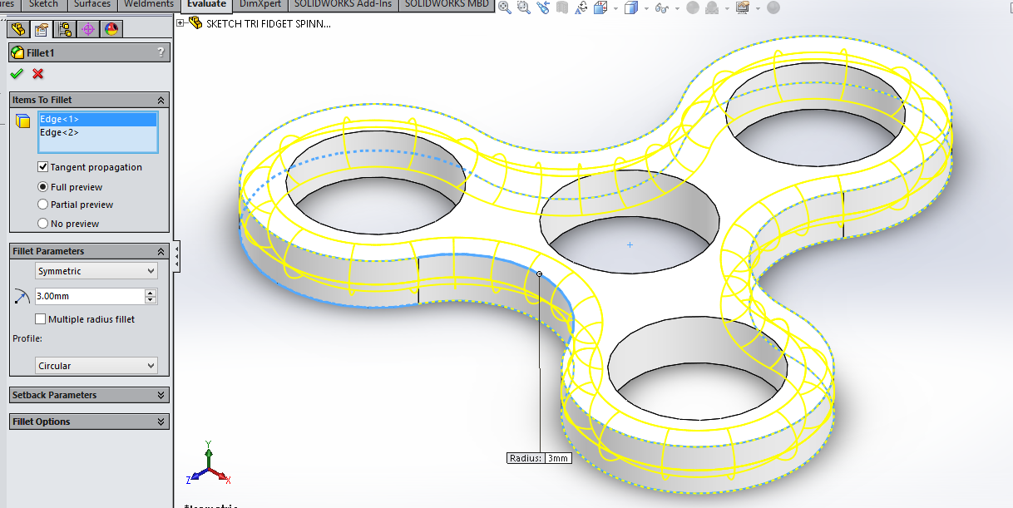1013x508 pixels.
Task: Click the Zoom to Fit magnifier icon
Action: [505, 7]
